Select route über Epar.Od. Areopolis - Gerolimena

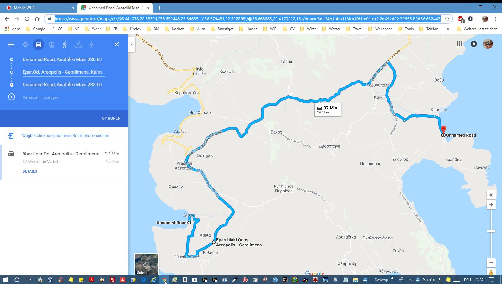64,162
